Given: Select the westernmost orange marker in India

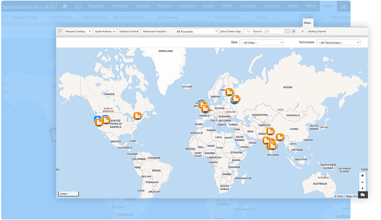Looking at the screenshot, I should (266, 141).
